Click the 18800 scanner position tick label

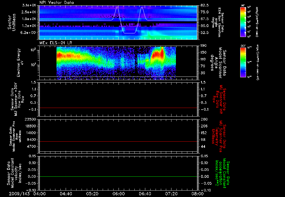point(31,126)
